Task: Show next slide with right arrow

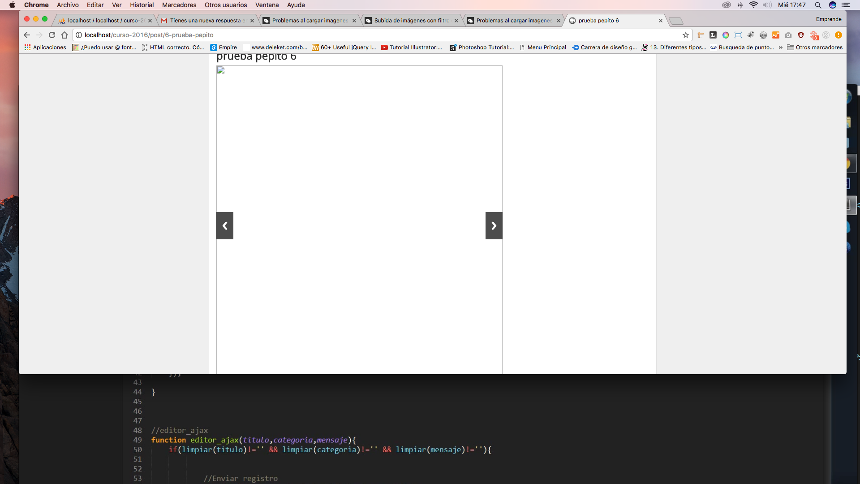Action: (494, 225)
